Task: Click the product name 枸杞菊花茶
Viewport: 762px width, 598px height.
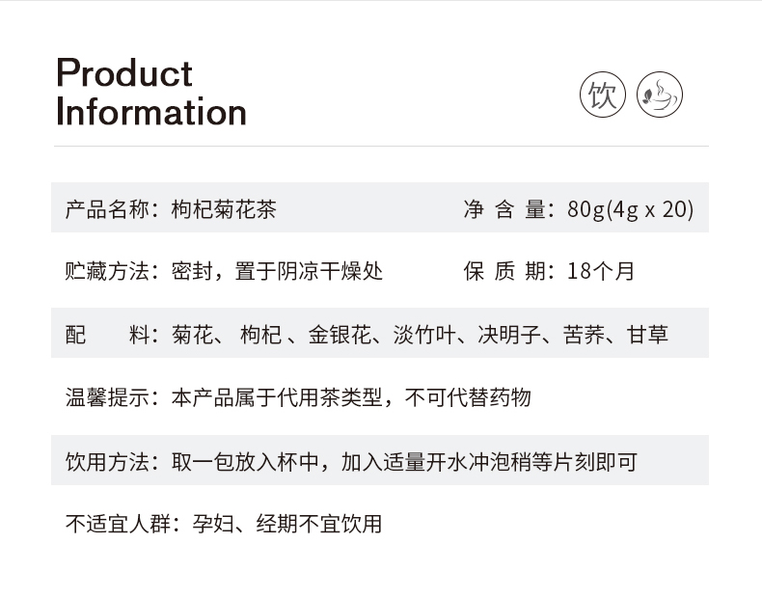Action: click(x=224, y=208)
